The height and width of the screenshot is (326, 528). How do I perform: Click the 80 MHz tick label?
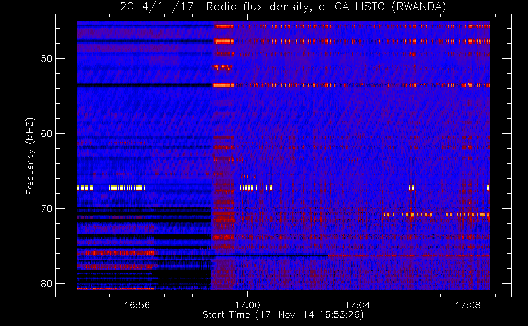click(47, 284)
